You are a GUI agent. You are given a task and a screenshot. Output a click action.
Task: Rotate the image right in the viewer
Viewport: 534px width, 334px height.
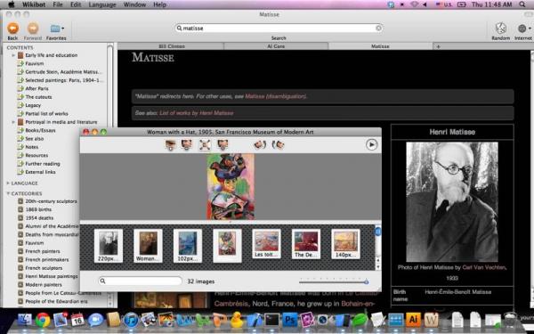(278, 145)
